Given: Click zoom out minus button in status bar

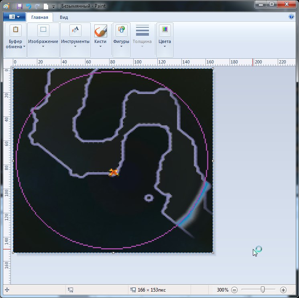Looking at the screenshot, I should [x=234, y=290].
